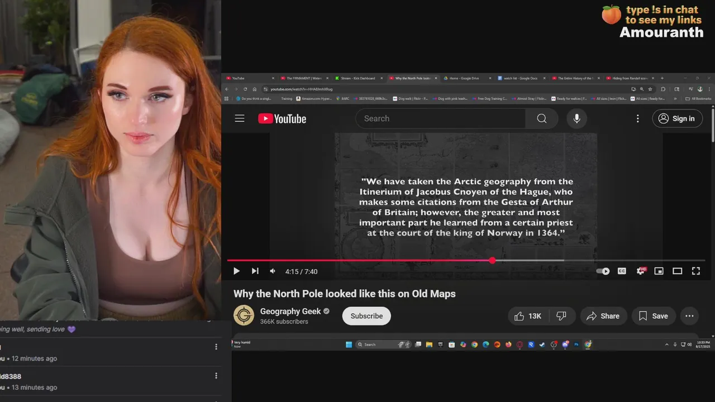
Task: Play the paused video
Action: pyautogui.click(x=236, y=271)
